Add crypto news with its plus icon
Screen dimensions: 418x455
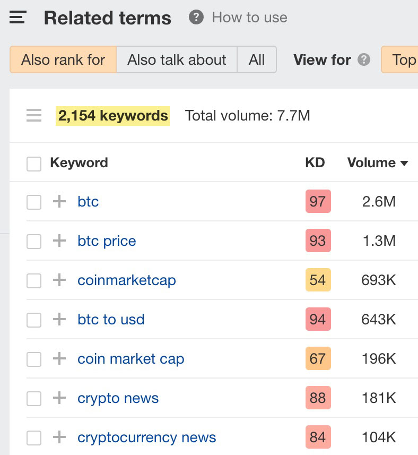[x=59, y=398]
